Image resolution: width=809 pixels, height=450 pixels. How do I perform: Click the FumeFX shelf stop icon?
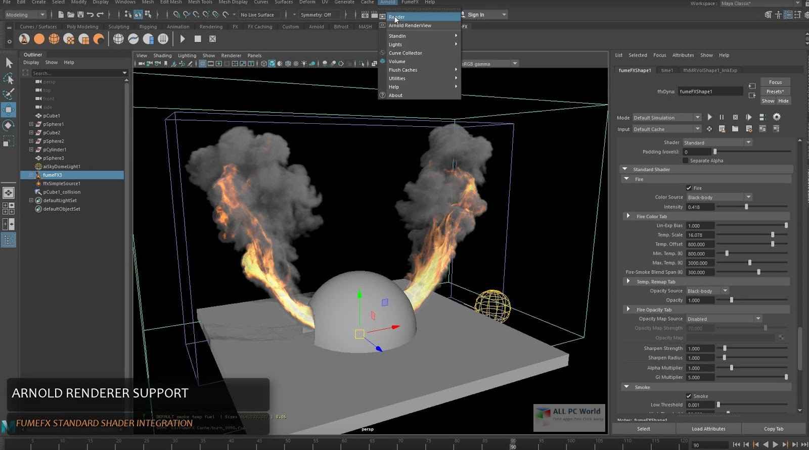pos(198,39)
